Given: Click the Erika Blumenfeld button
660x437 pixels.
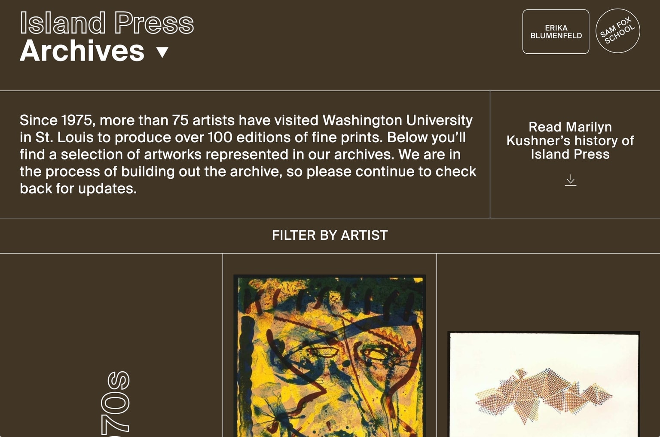Looking at the screenshot, I should point(556,32).
